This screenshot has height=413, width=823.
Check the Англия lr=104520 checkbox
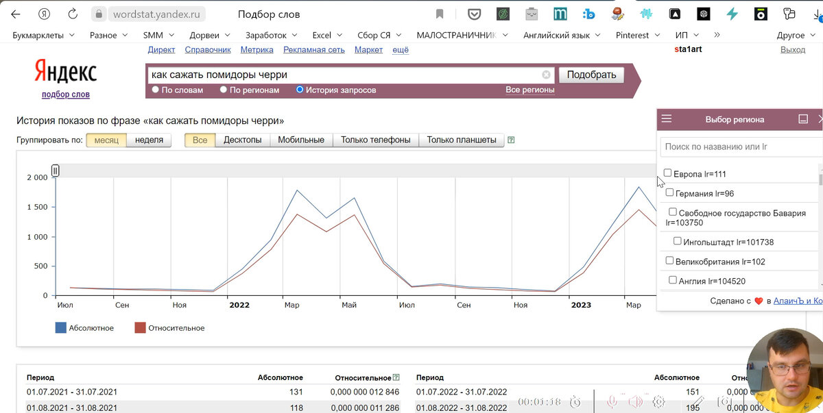(x=673, y=279)
